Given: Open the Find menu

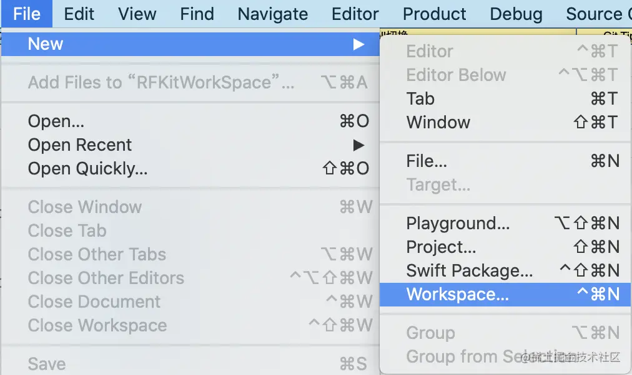Looking at the screenshot, I should (x=197, y=14).
